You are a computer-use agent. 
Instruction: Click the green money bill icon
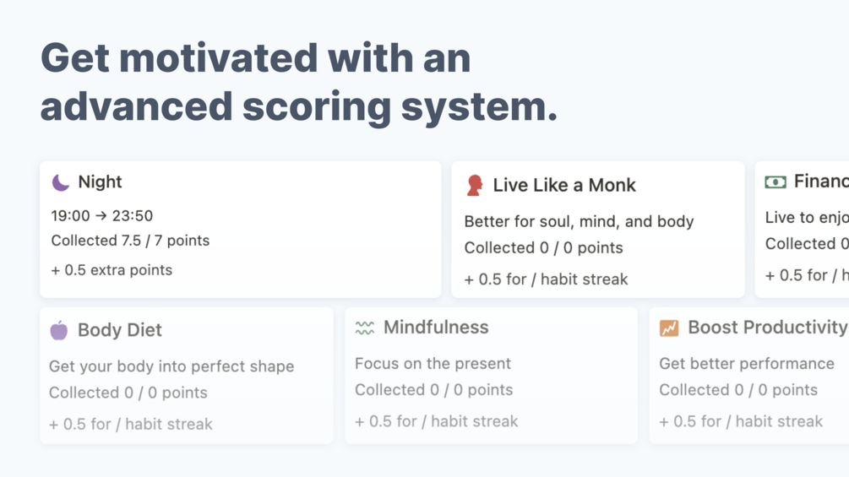coord(776,182)
